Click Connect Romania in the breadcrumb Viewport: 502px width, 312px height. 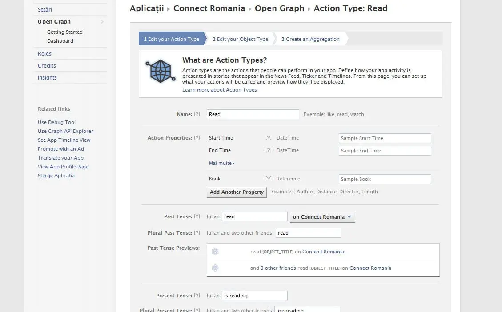click(x=209, y=8)
